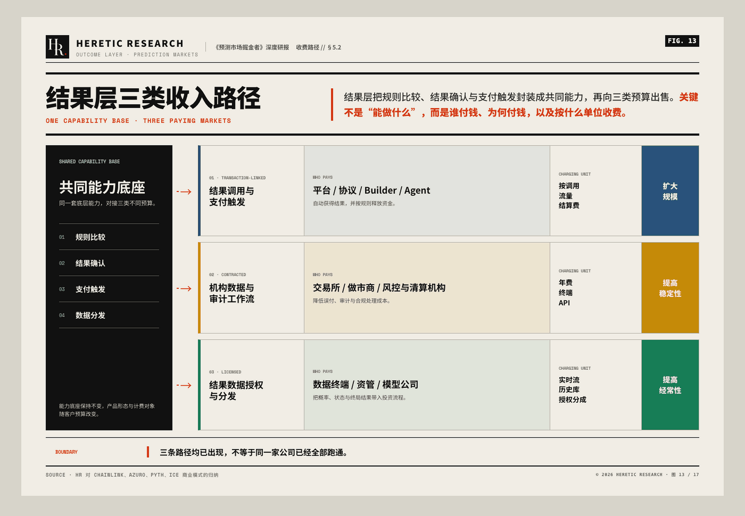
Task: Click the text 降低误付、审计与合规处理成本。
Action: coord(352,300)
